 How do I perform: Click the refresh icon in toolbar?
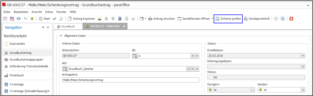click(x=19, y=19)
